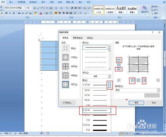The height and width of the screenshot is (137, 166).
Task: Click the Bold formatting icon
Action: point(7,13)
